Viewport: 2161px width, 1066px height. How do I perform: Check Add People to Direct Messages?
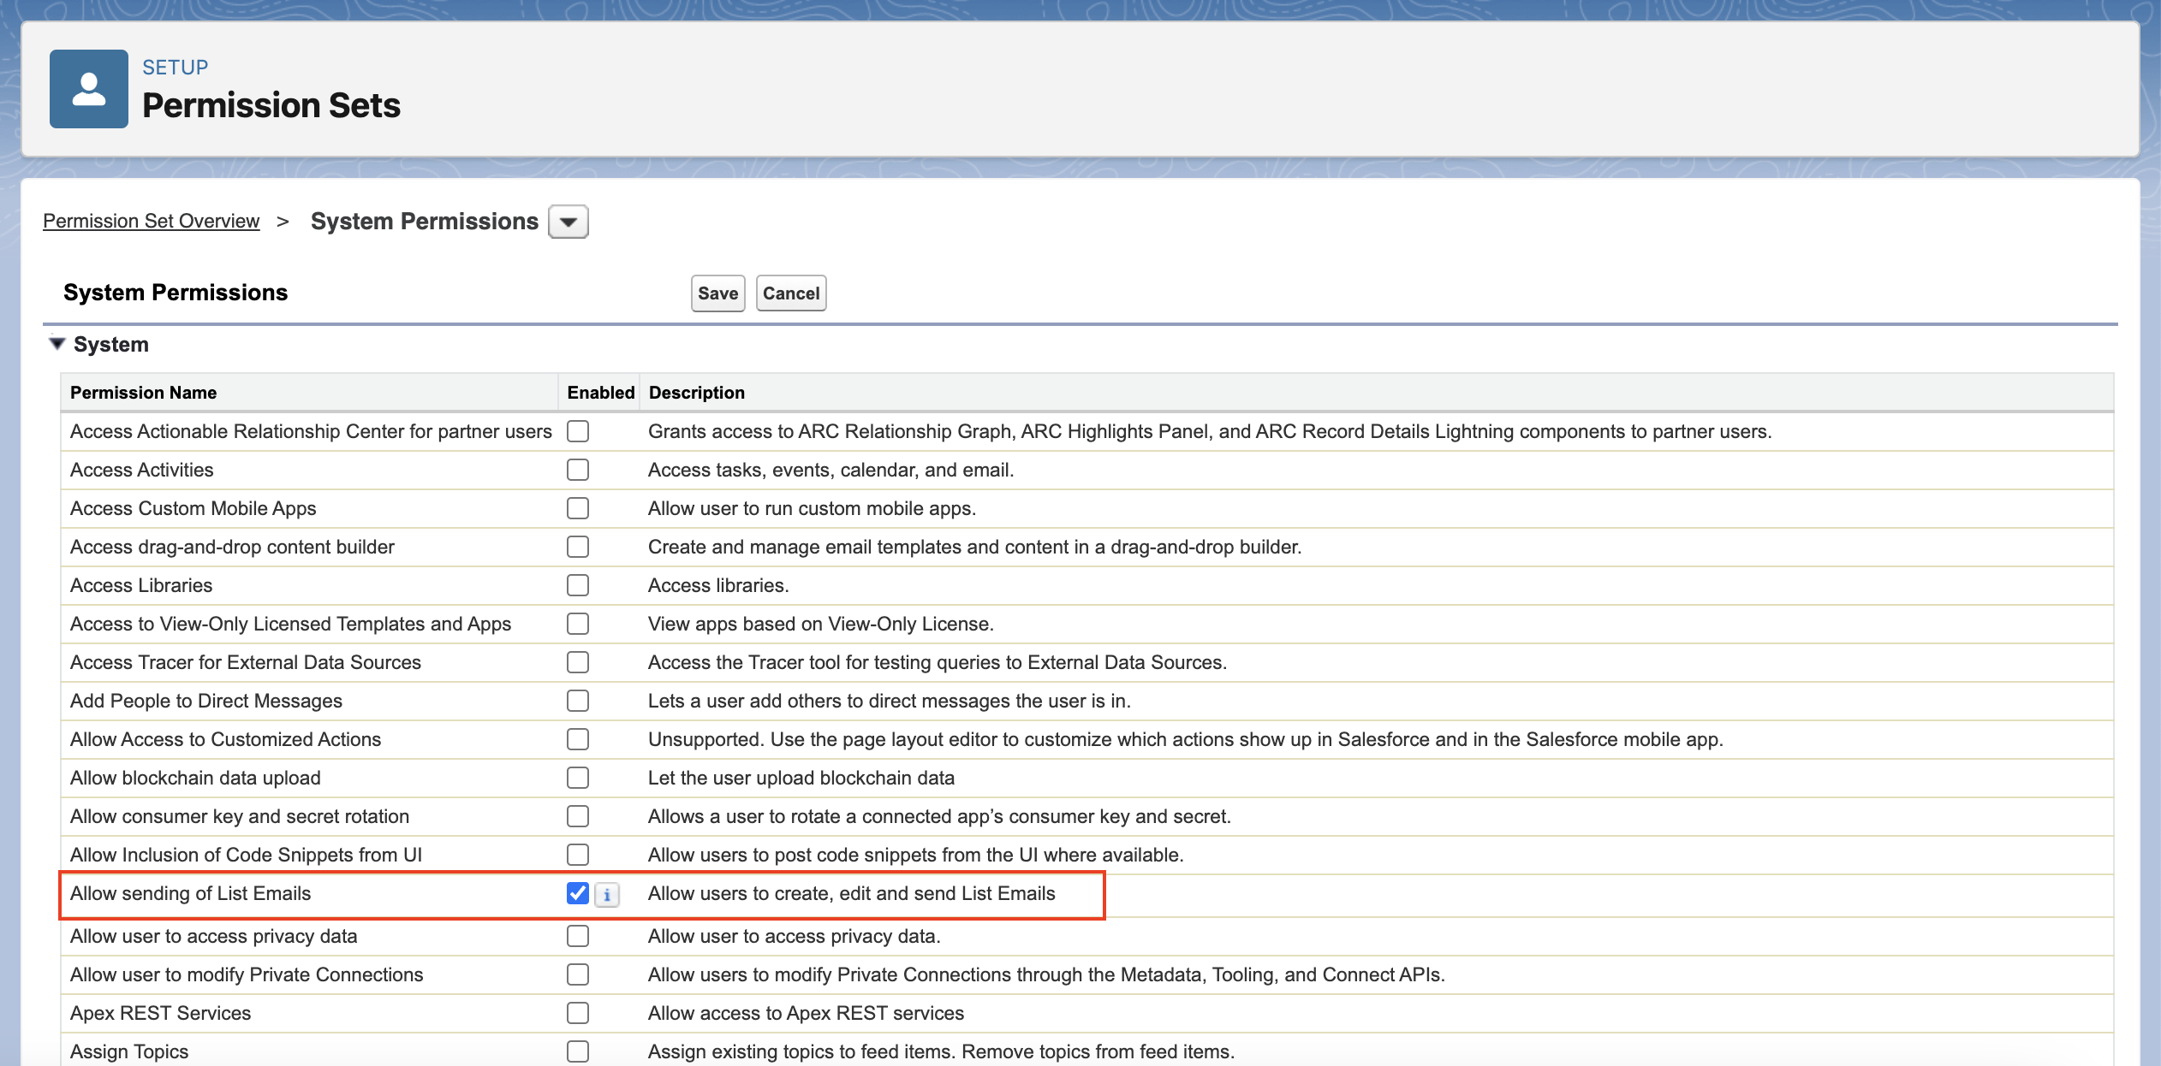pos(578,701)
